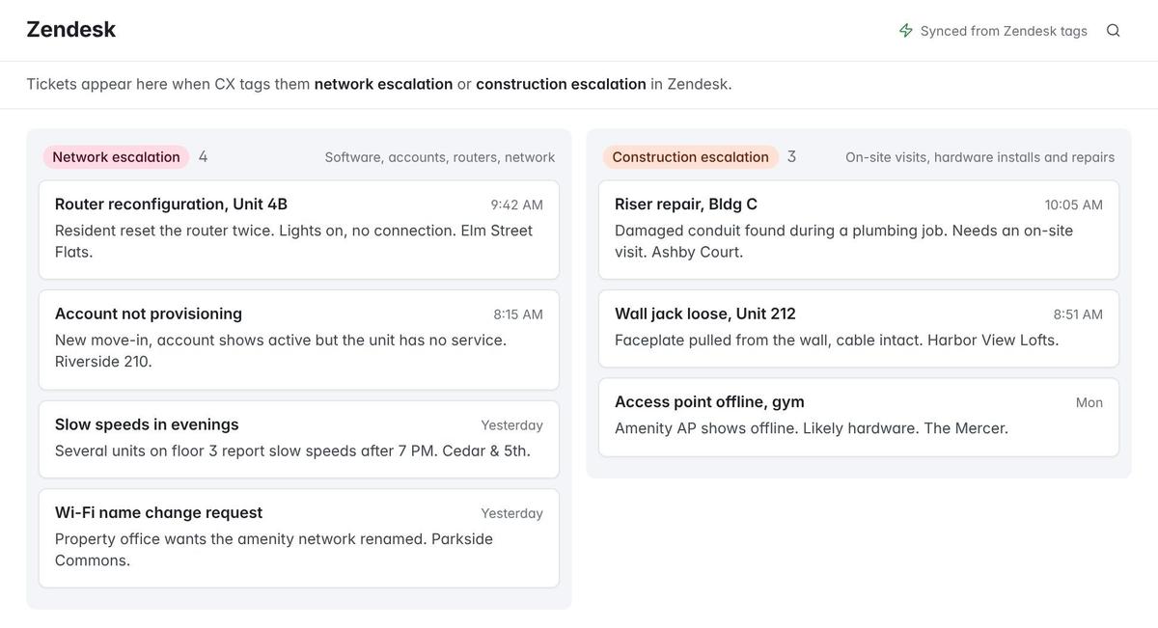The image size is (1158, 628).
Task: Open 'Slow speeds in evenings' ticket
Action: pos(299,439)
